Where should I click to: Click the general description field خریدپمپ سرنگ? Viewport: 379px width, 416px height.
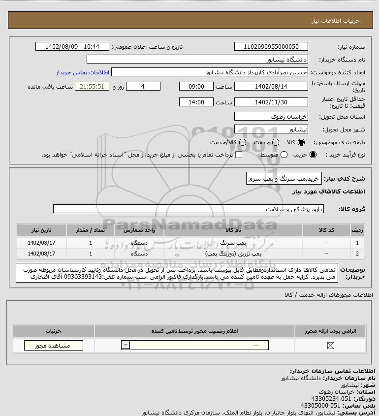click(284, 178)
